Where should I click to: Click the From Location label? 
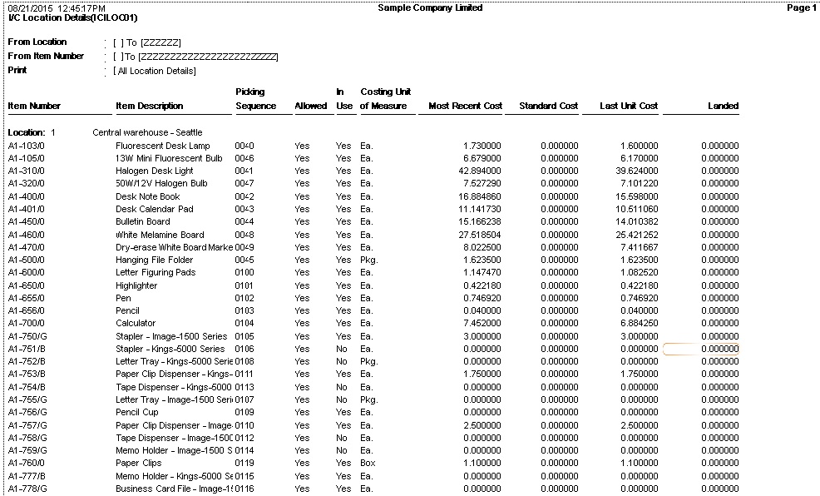tap(37, 42)
